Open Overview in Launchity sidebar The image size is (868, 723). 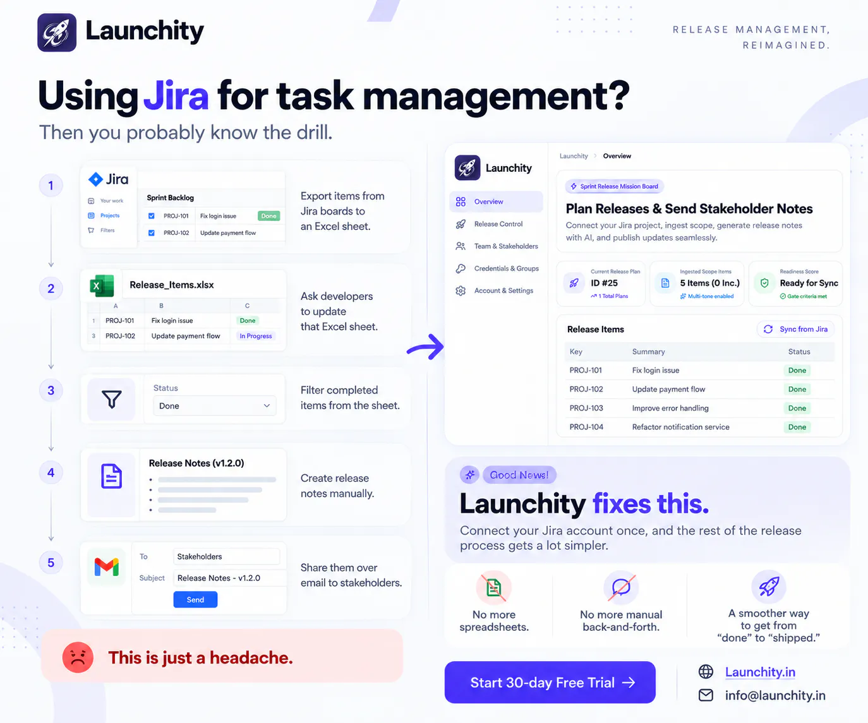(496, 201)
